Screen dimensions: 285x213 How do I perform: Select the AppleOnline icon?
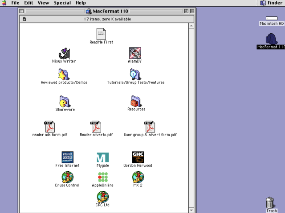(103, 177)
